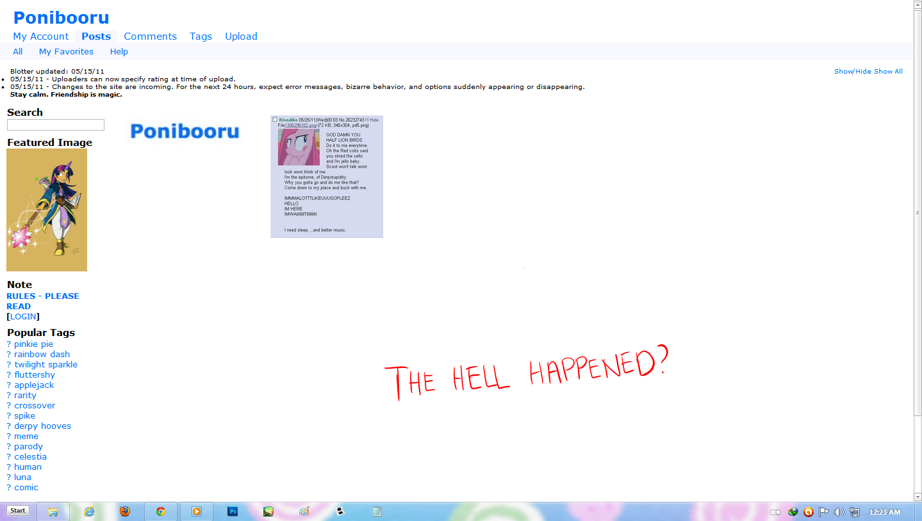This screenshot has height=521, width=922.
Task: Click the LOGIN link
Action: pyautogui.click(x=23, y=316)
